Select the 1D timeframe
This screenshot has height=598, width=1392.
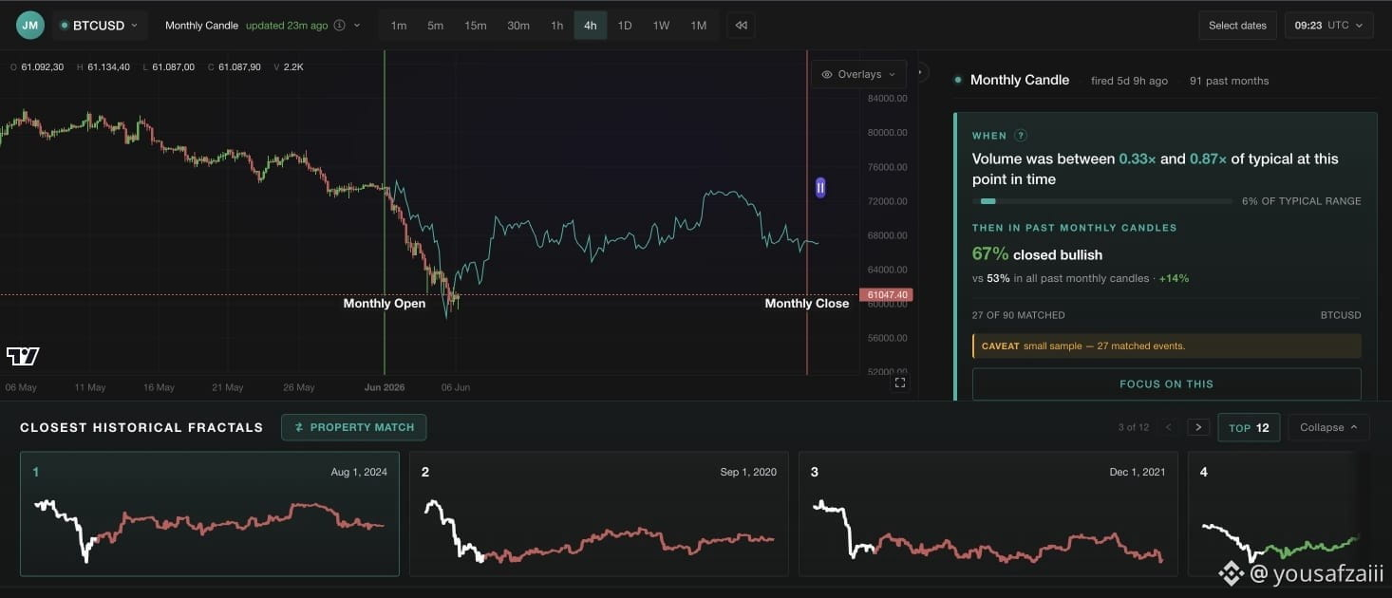pyautogui.click(x=625, y=26)
